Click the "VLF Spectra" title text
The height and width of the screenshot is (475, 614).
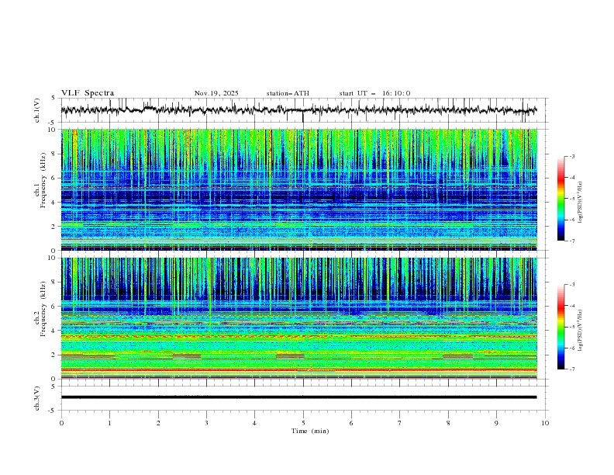(x=88, y=93)
